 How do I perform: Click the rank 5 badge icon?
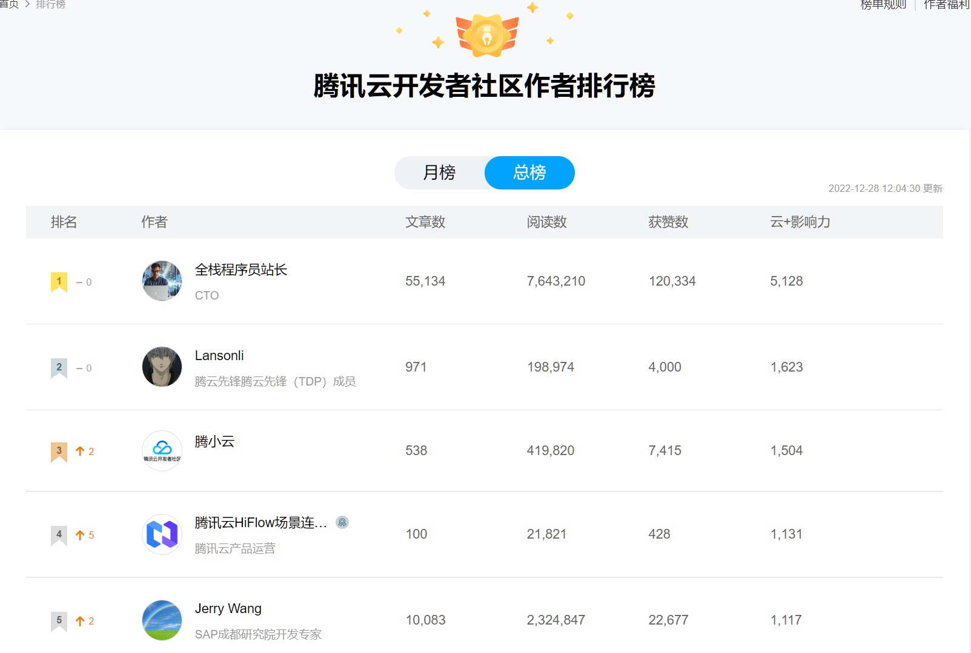(x=59, y=621)
